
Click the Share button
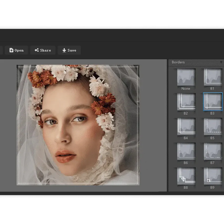[x=43, y=50]
